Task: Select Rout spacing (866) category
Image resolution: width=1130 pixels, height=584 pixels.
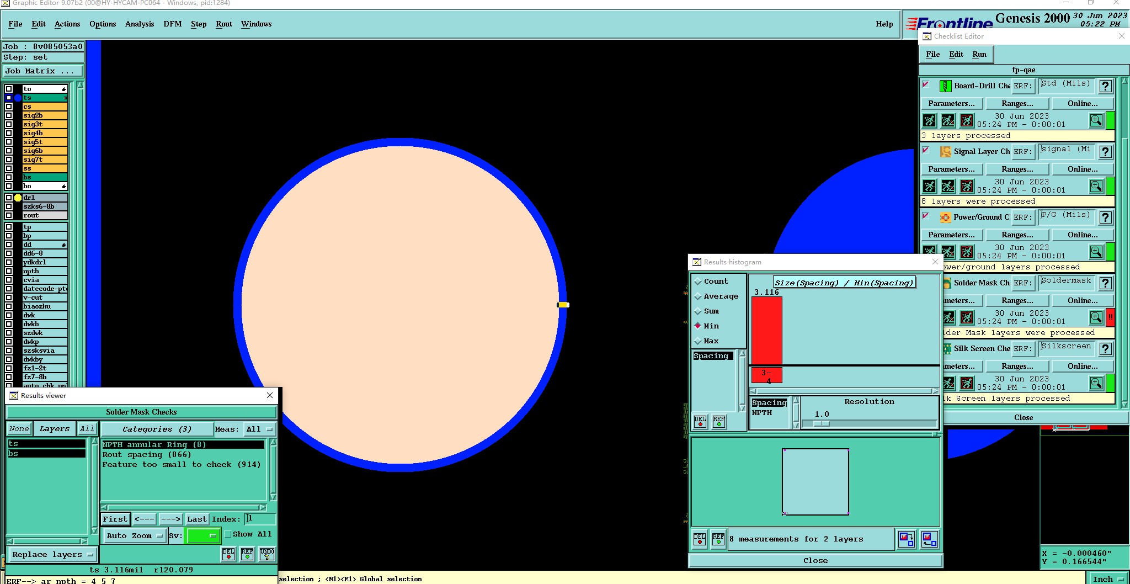Action: tap(147, 455)
